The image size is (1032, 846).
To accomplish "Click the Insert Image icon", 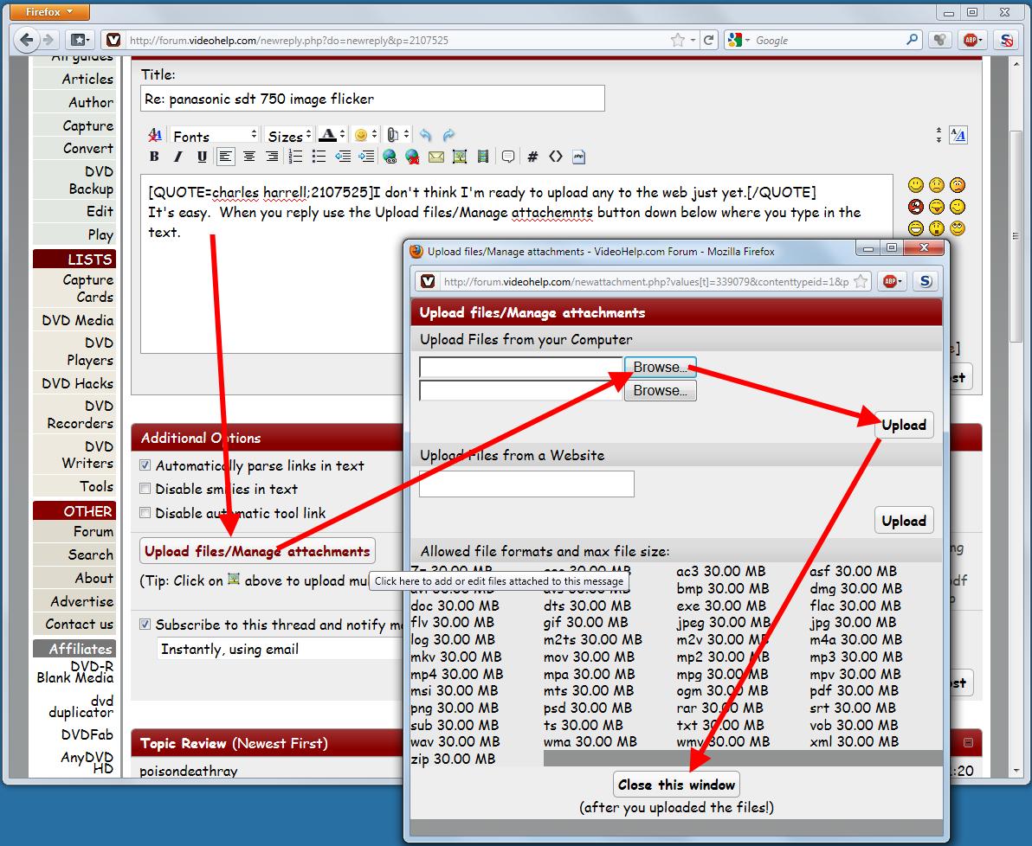I will click(x=460, y=157).
